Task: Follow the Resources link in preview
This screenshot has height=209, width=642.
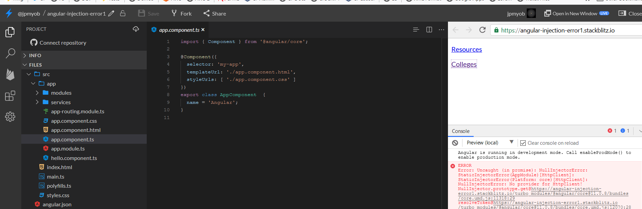Action: coord(467,49)
